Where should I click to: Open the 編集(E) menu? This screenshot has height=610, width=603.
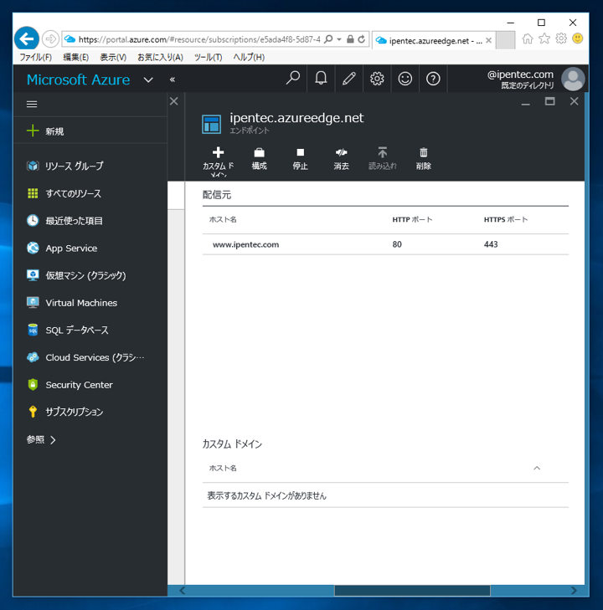(76, 57)
